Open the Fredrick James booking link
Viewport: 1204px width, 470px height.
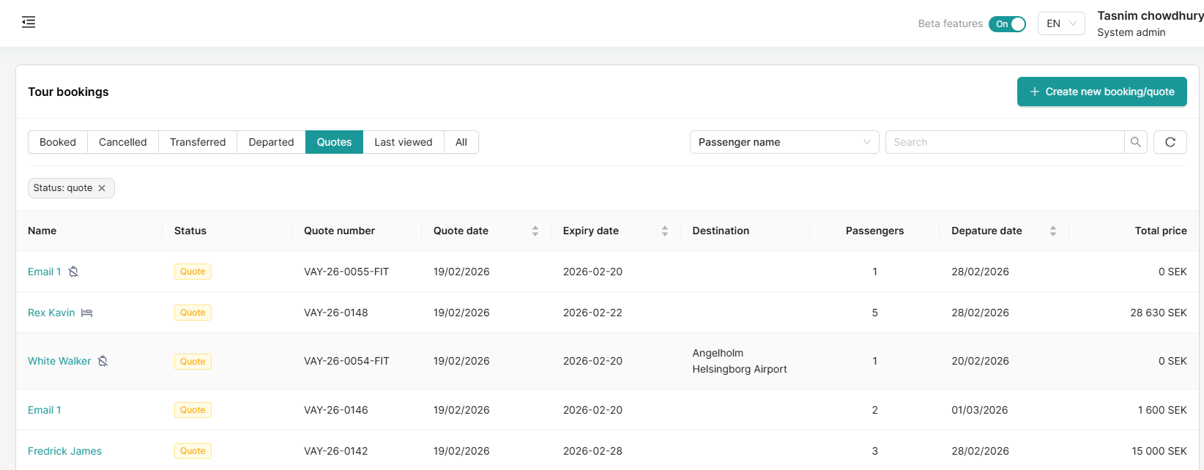[64, 451]
